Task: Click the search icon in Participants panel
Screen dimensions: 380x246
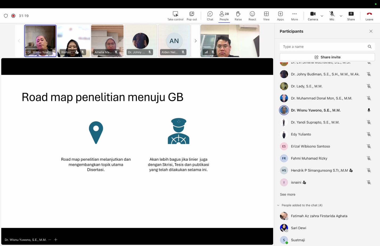Action: 369,47
